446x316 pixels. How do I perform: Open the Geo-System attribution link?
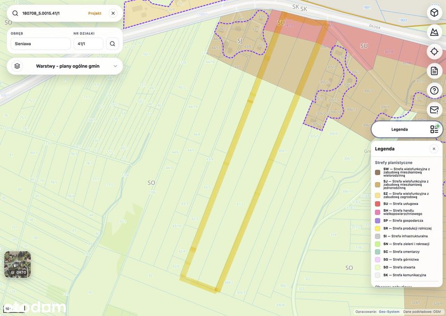pyautogui.click(x=389, y=312)
